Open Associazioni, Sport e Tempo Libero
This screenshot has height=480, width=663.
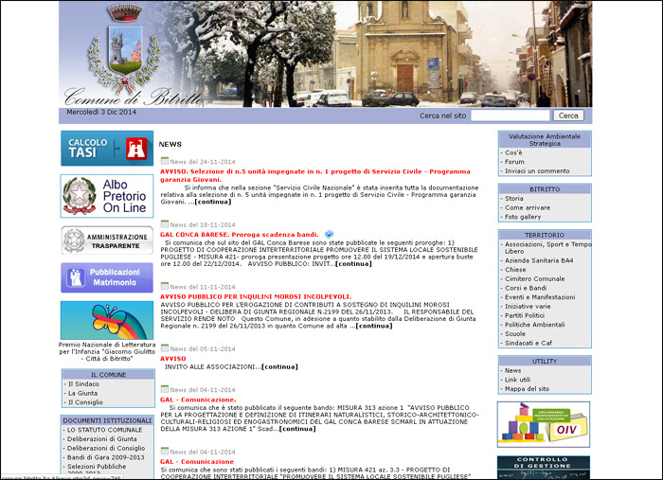pos(547,248)
